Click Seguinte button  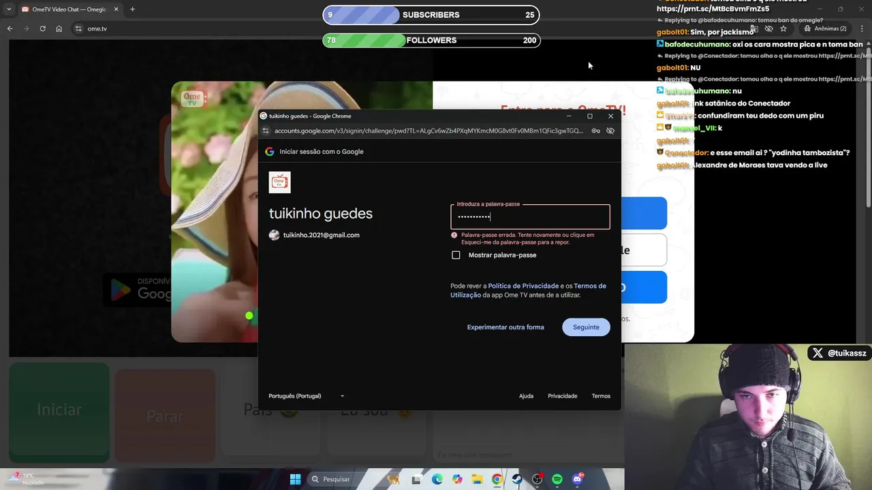(x=586, y=327)
